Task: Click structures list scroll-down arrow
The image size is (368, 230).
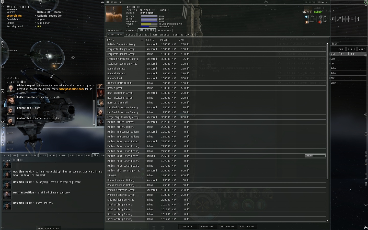Action: click(x=327, y=220)
